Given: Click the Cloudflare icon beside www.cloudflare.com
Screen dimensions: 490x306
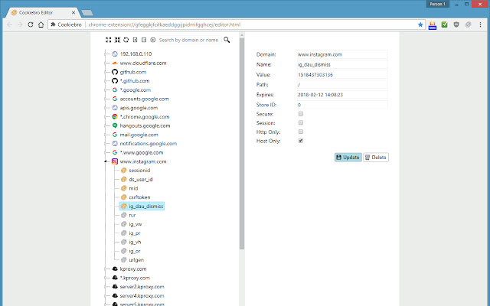Looking at the screenshot, I should click(115, 63).
